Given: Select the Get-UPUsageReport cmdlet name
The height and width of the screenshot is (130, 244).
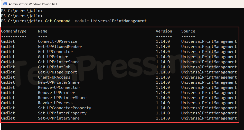Looking at the screenshot, I should pyautogui.click(x=58, y=72).
